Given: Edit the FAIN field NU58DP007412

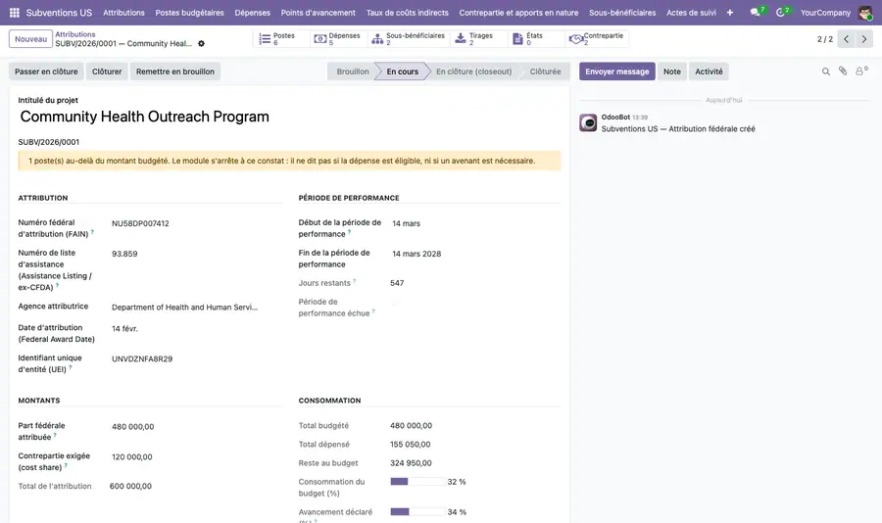Looking at the screenshot, I should click(x=196, y=223).
